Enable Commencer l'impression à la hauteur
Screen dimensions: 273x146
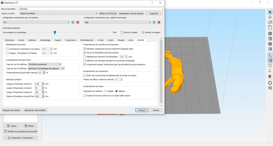pyautogui.click(x=7, y=49)
